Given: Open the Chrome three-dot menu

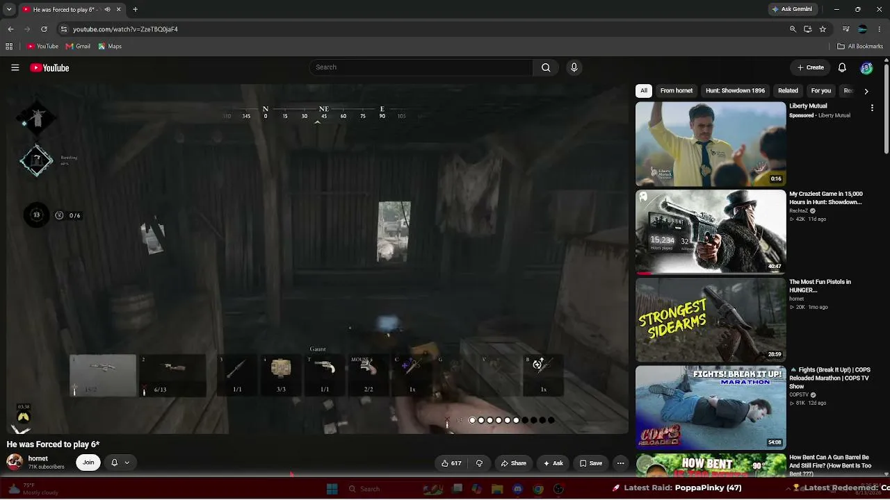Looking at the screenshot, I should point(879,29).
